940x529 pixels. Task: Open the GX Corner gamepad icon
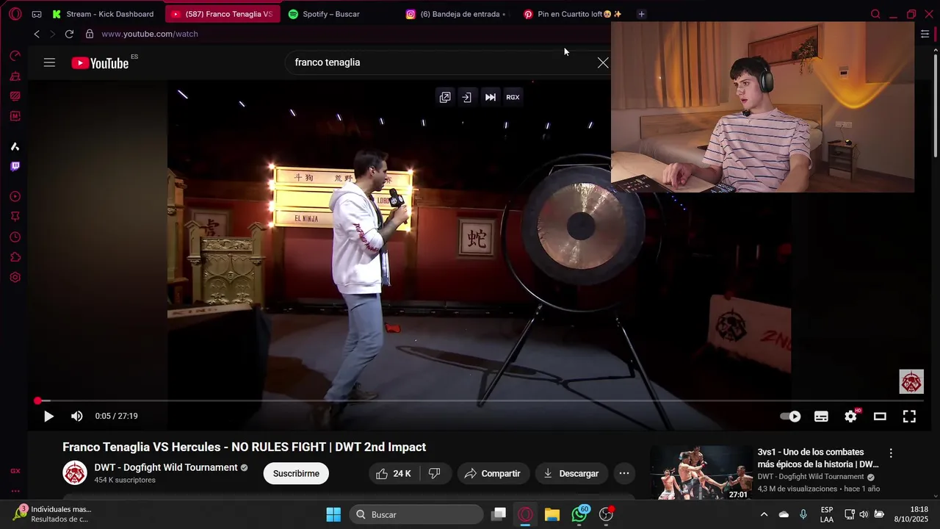[37, 14]
